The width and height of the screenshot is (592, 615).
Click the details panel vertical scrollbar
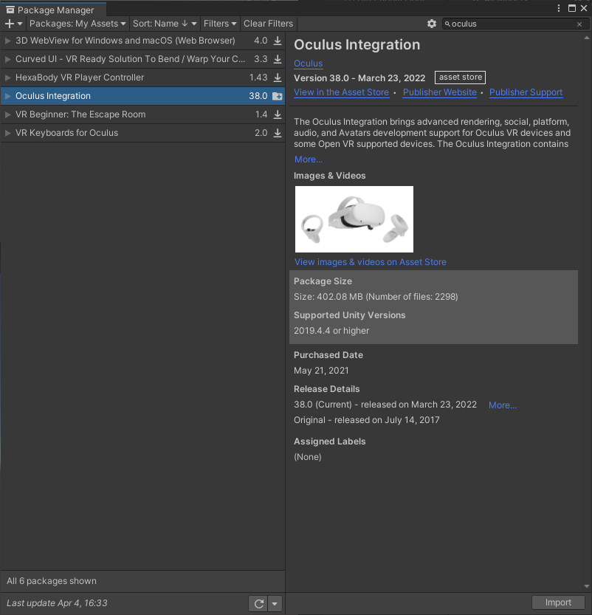coord(587,312)
